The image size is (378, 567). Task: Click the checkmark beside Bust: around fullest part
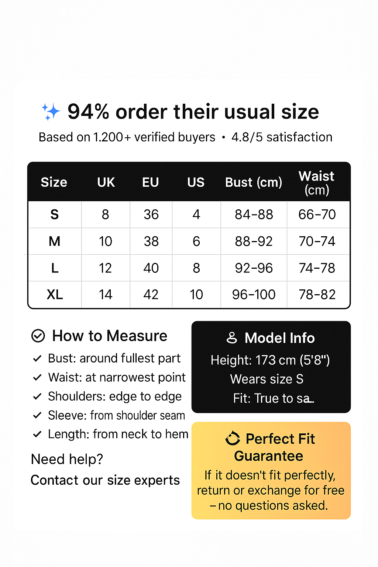37,358
